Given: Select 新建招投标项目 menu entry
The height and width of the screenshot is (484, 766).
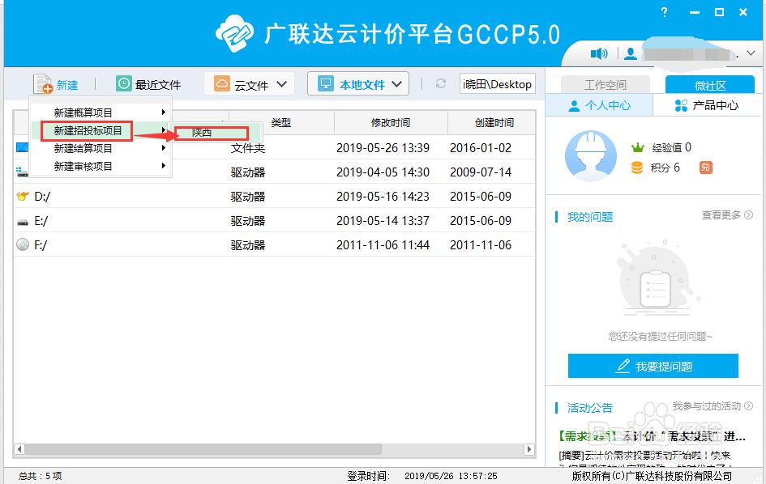Looking at the screenshot, I should [x=101, y=131].
